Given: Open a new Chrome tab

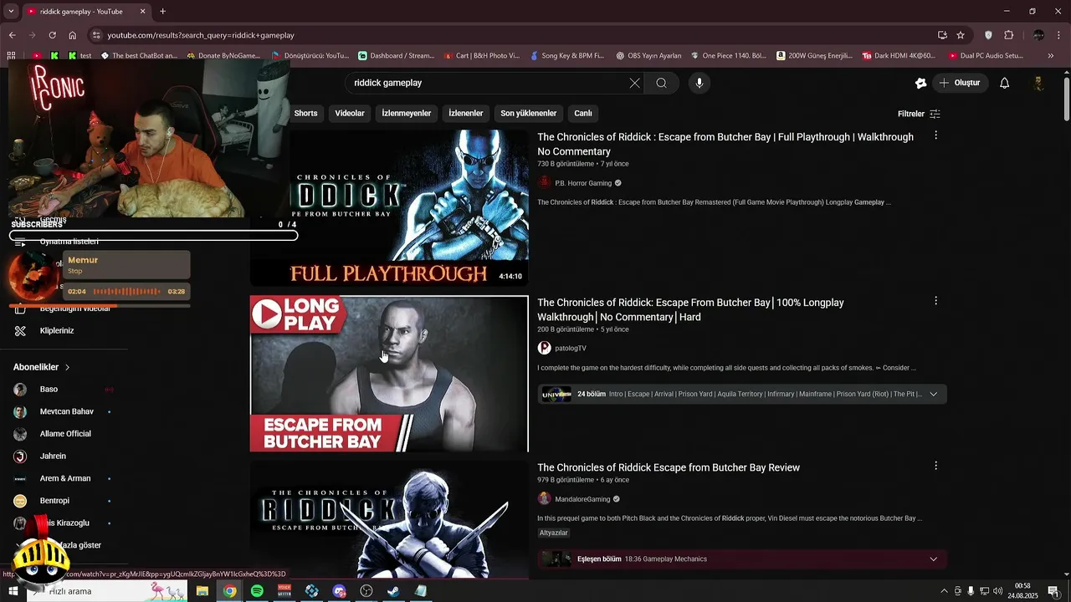Looking at the screenshot, I should 162,12.
